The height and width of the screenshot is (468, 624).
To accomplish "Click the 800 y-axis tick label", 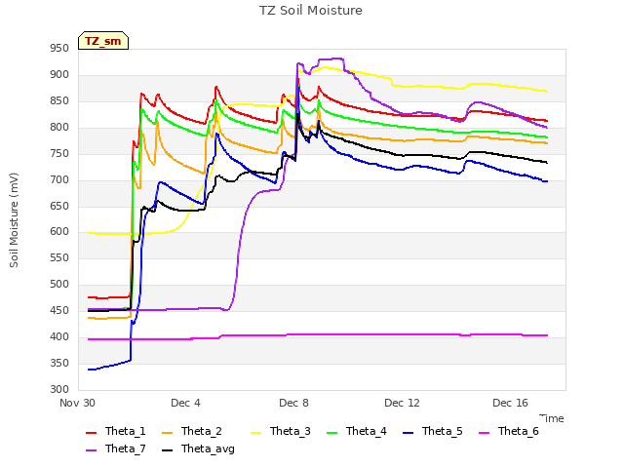I will tap(59, 128).
